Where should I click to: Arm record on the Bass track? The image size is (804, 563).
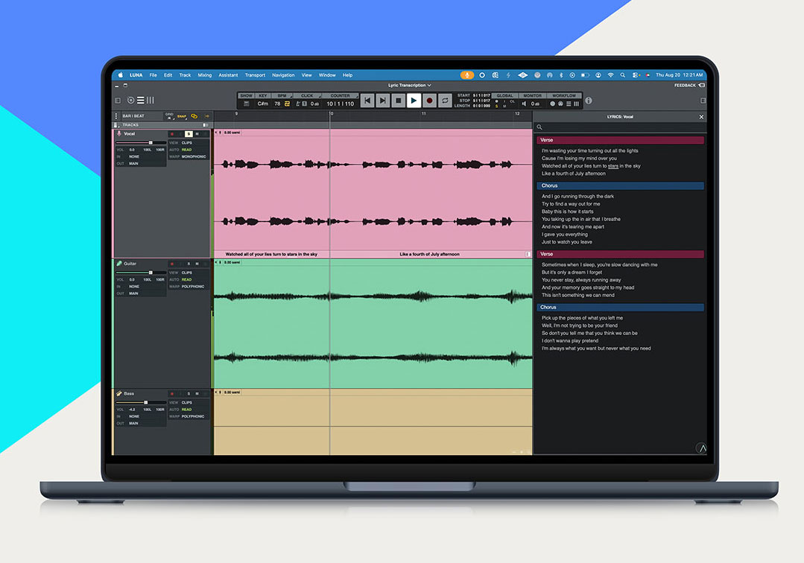tap(172, 394)
